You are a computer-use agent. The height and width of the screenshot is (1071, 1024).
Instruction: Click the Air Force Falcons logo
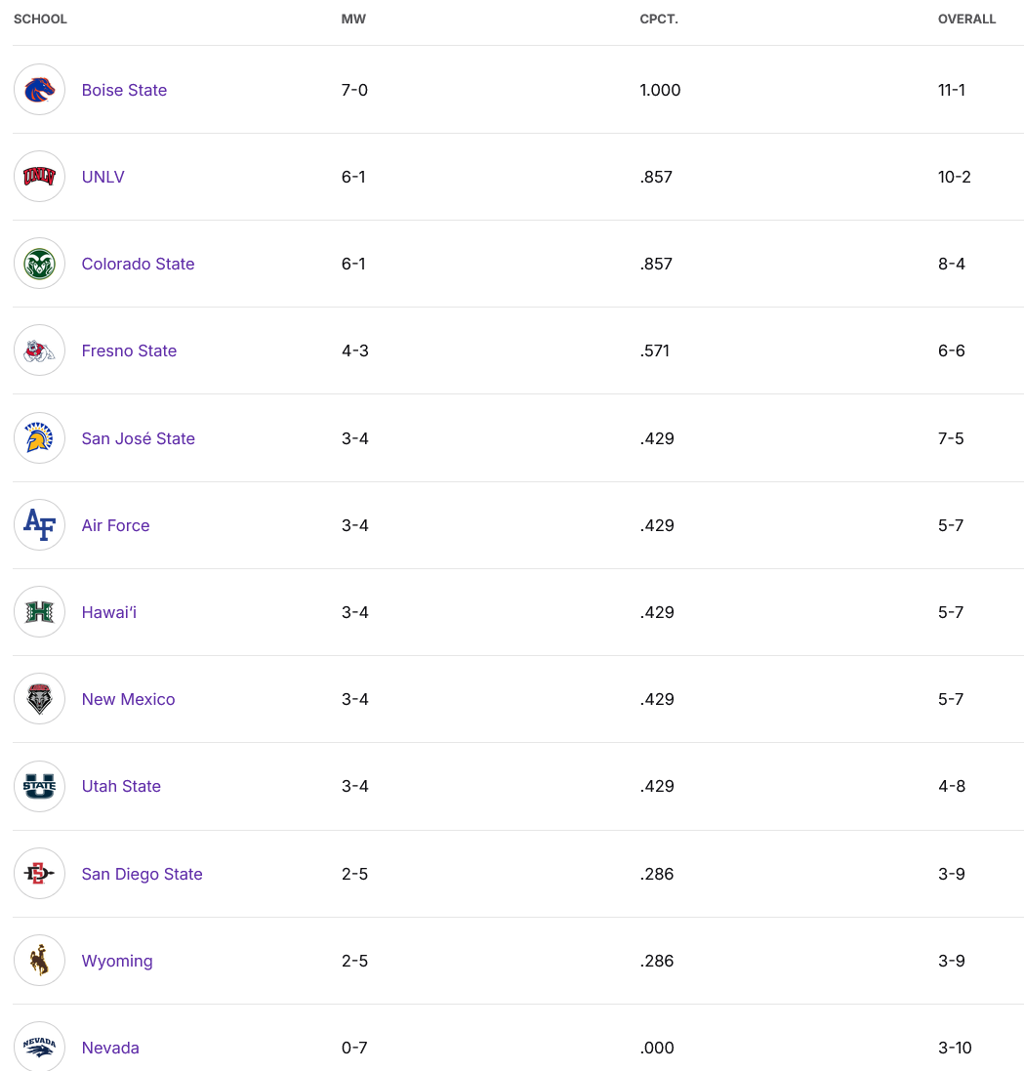39,525
